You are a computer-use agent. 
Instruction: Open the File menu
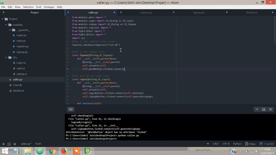pos(3,7)
